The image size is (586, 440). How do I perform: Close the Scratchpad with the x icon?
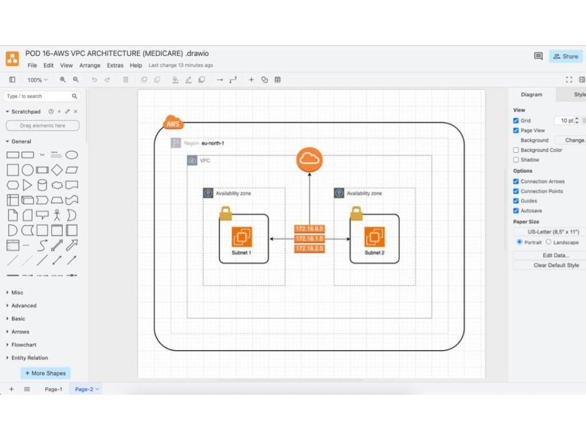click(76, 112)
